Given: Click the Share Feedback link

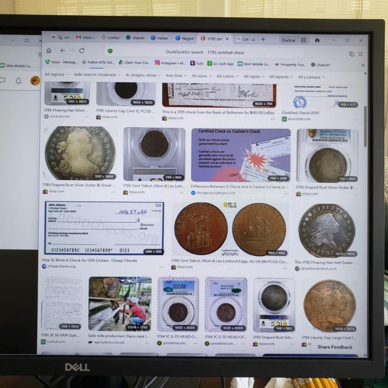Looking at the screenshot, I should [x=335, y=347].
